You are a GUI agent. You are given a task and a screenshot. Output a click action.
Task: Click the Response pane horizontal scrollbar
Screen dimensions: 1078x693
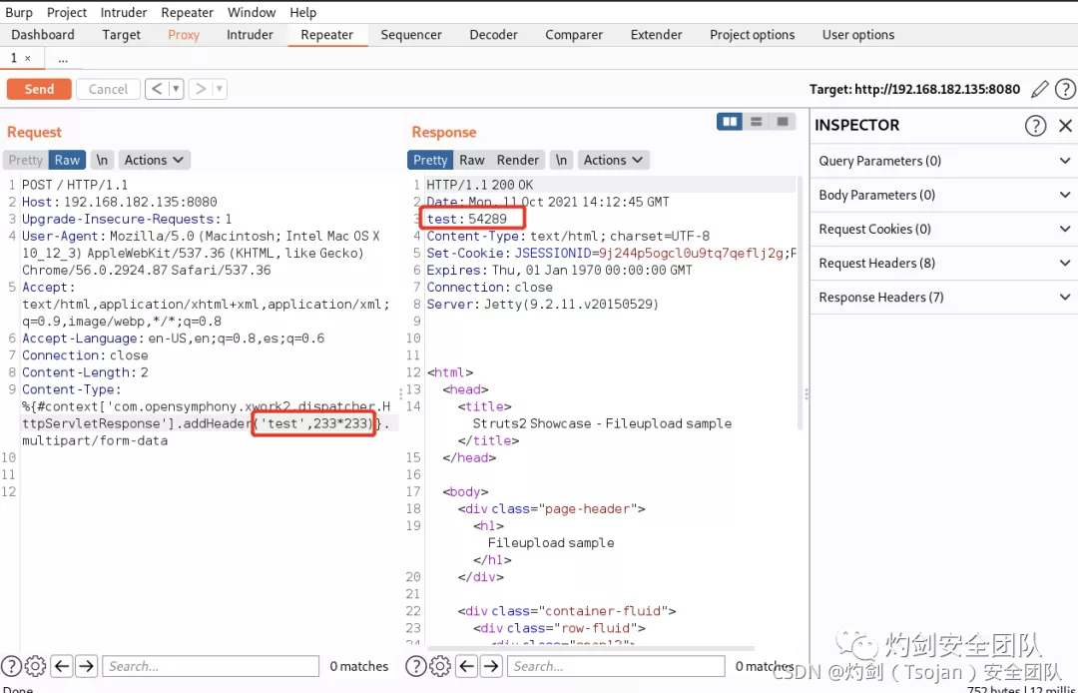pos(590,648)
